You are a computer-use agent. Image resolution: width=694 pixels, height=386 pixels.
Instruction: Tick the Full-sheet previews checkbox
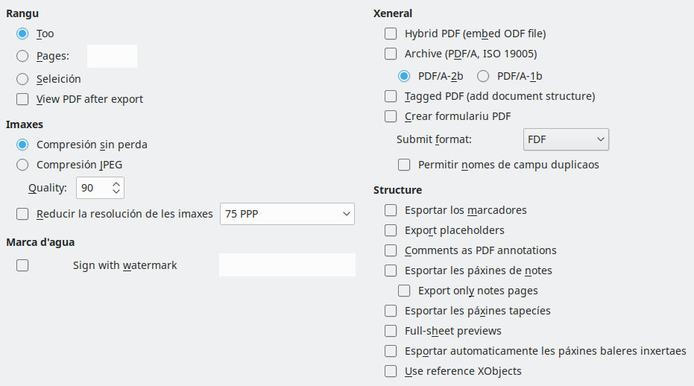coord(391,331)
